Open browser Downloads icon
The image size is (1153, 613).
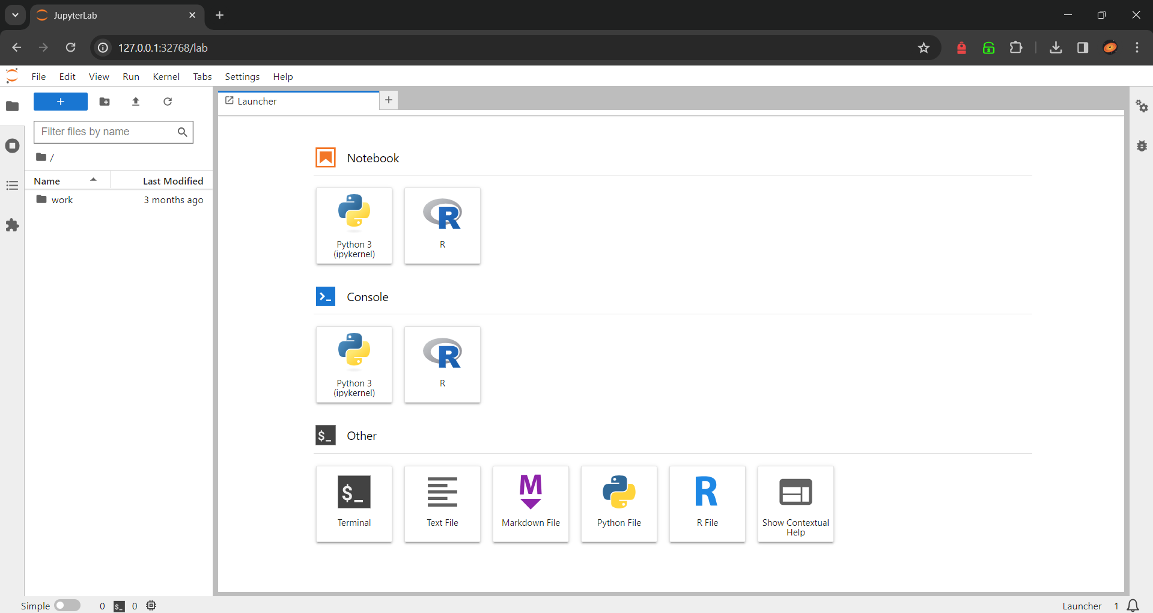point(1056,47)
